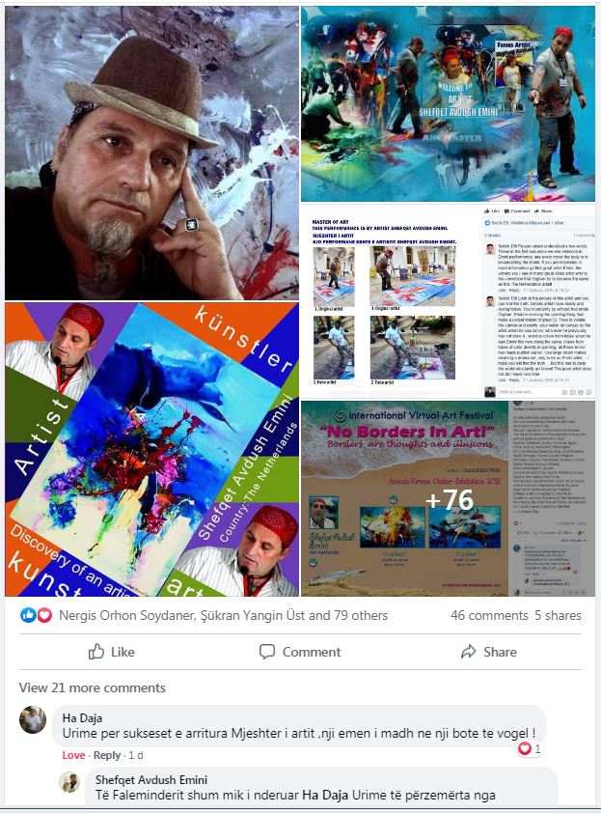The height and width of the screenshot is (813, 601).
Task: Click the heart reaction on Ha Daja's comment
Action: [x=525, y=748]
